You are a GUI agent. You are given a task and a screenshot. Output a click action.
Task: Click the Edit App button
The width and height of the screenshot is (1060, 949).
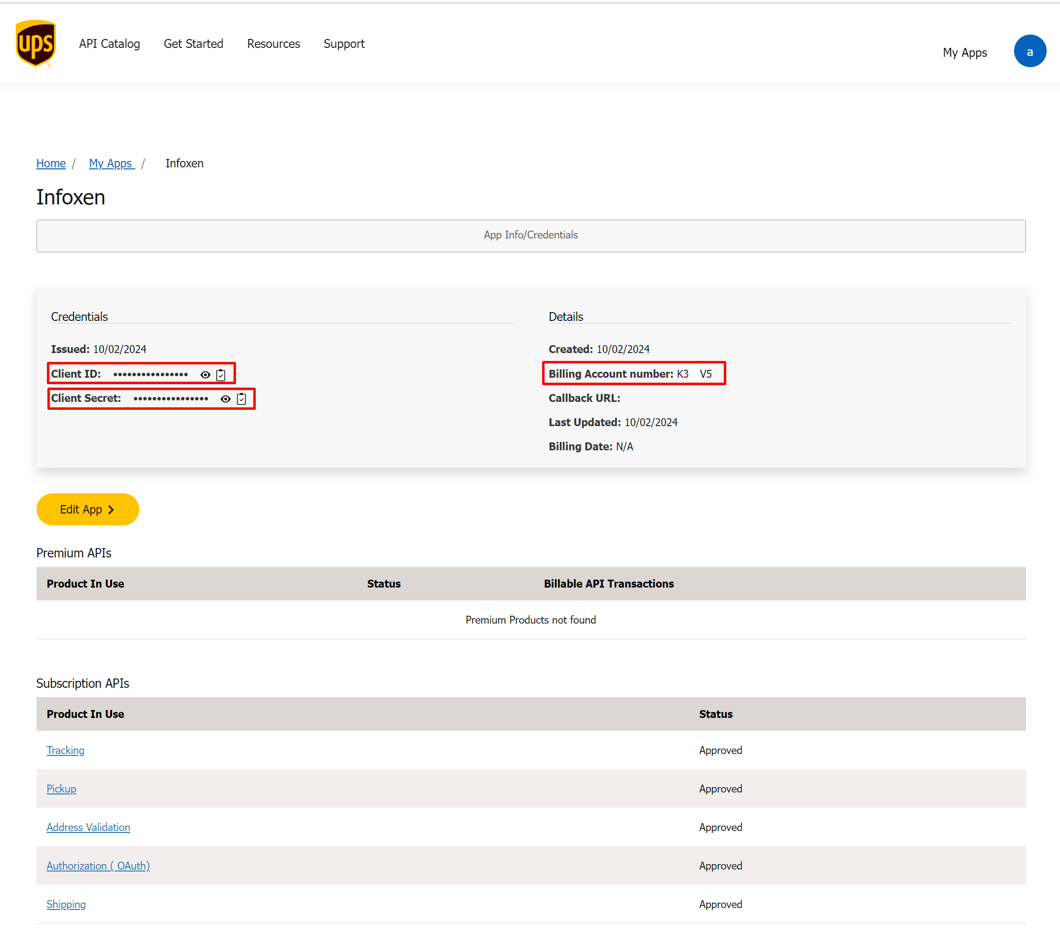point(87,510)
